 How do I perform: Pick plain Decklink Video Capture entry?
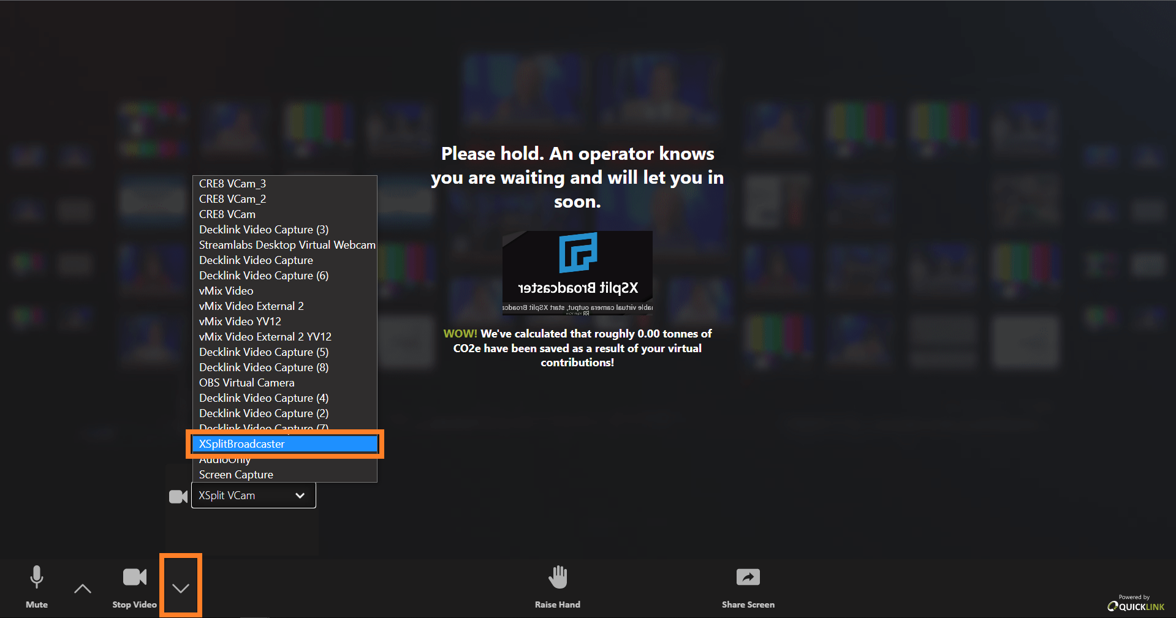285,260
